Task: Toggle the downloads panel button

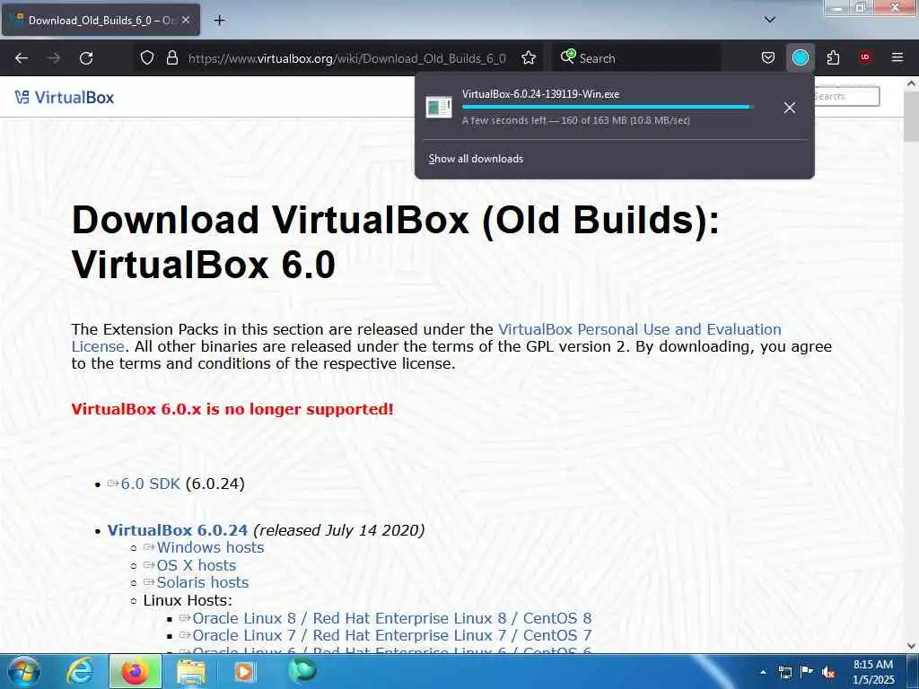Action: (x=800, y=57)
